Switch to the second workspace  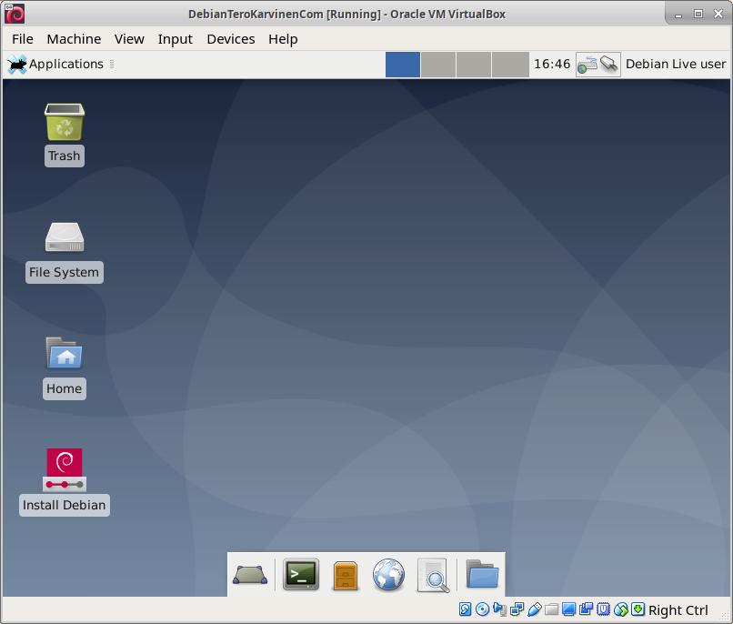click(x=438, y=64)
